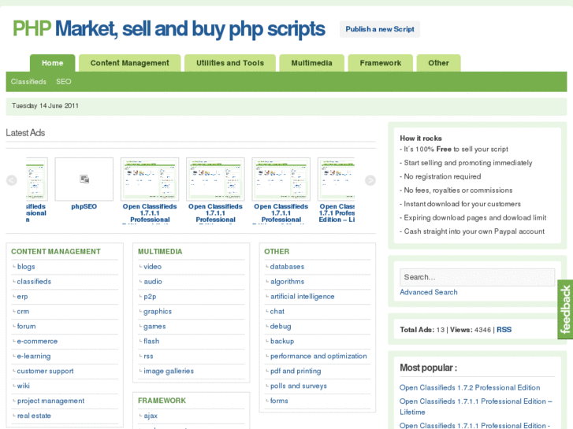Open the image galleries category

point(169,372)
